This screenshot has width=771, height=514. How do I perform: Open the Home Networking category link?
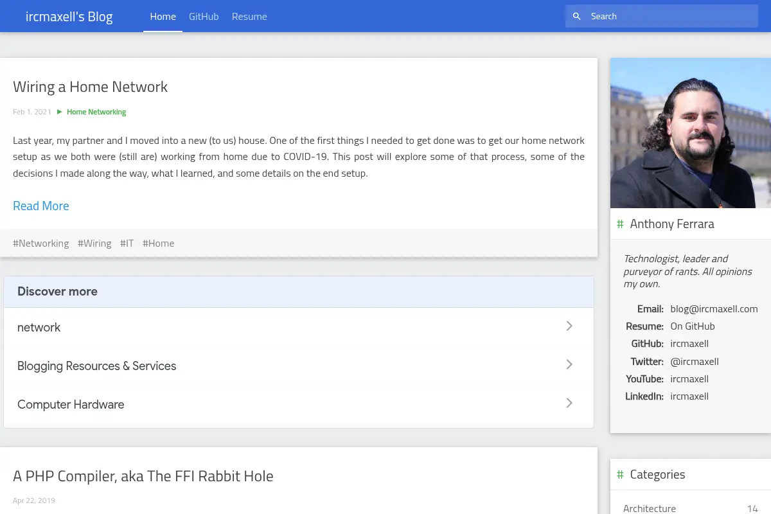point(96,112)
